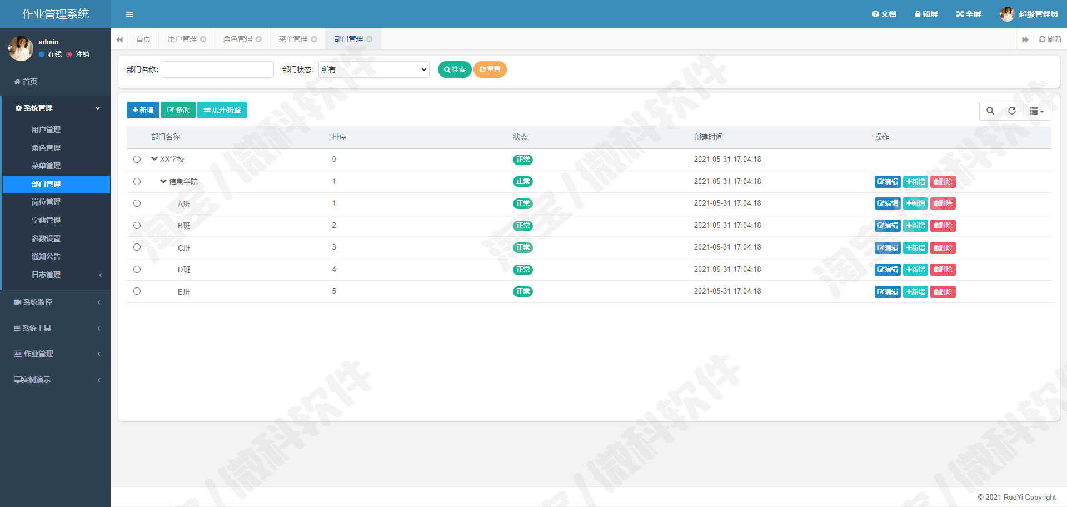Expand the 实例演示 sidebar menu

tap(56, 380)
